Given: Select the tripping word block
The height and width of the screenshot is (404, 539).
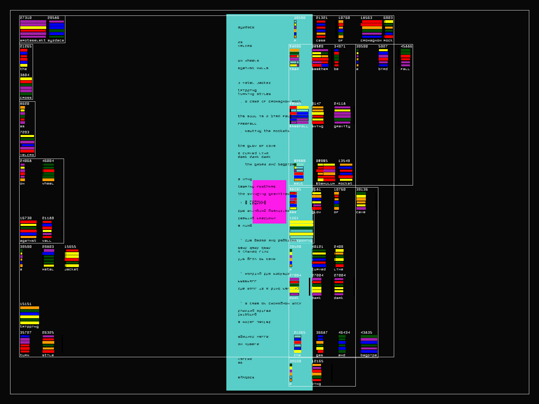Looking at the screenshot, I should point(29,315).
